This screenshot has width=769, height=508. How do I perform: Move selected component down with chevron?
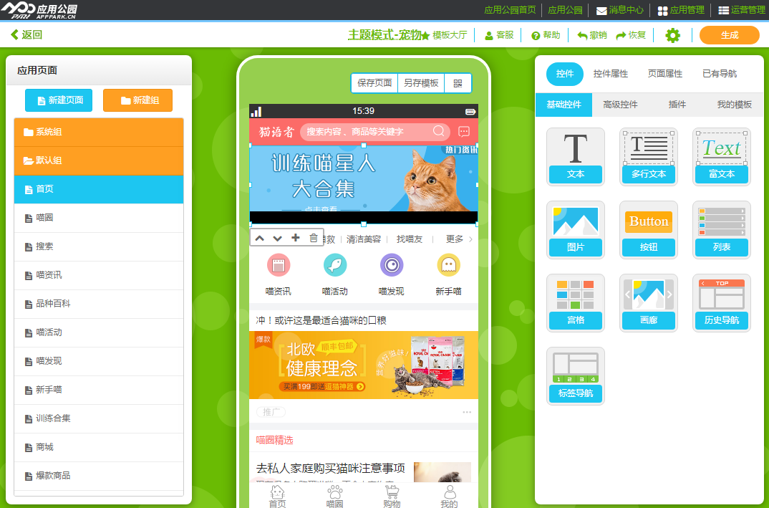(278, 238)
